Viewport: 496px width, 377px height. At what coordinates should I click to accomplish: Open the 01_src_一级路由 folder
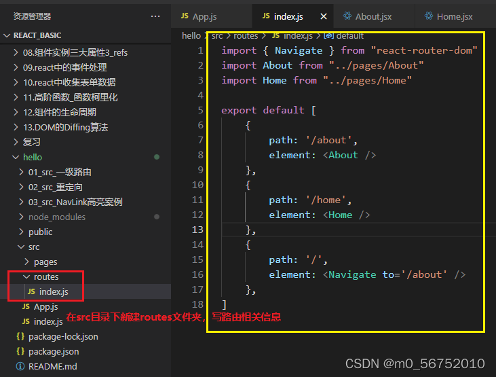(60, 172)
